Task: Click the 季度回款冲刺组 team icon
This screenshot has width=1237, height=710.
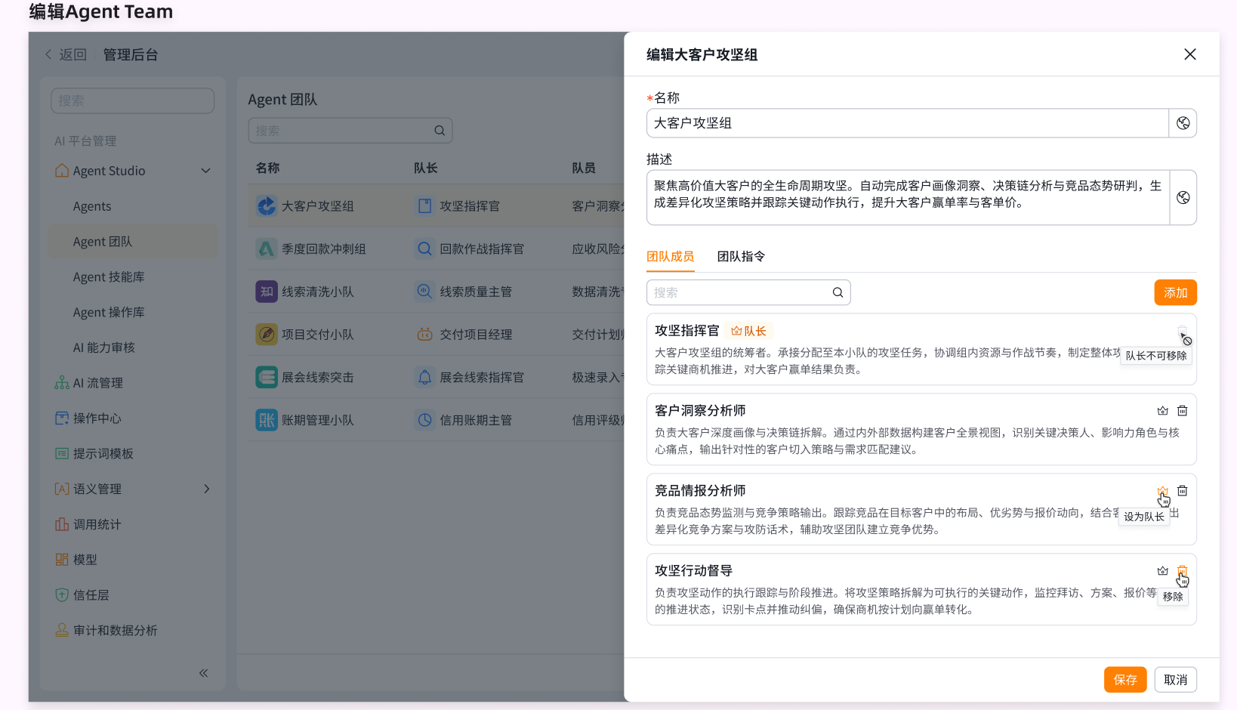Action: click(x=267, y=248)
